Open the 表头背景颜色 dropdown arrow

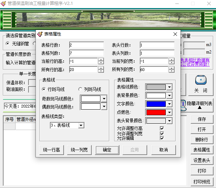[169, 121]
